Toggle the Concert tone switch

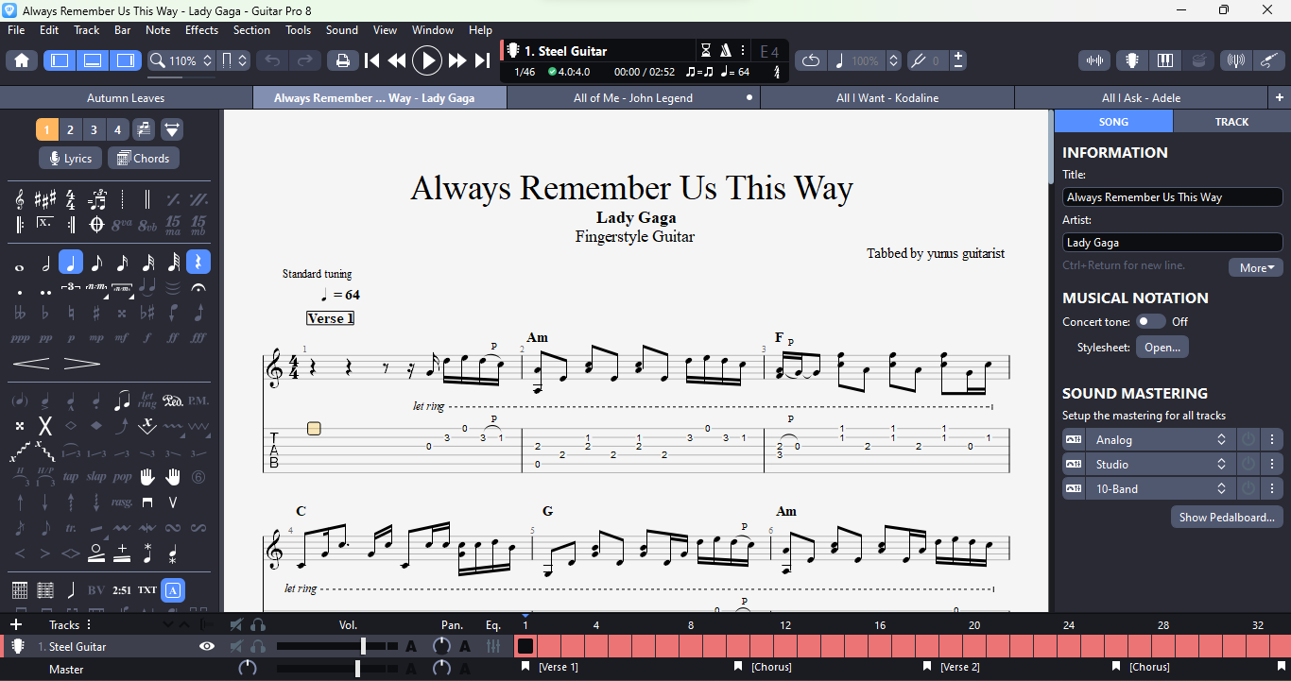1150,322
